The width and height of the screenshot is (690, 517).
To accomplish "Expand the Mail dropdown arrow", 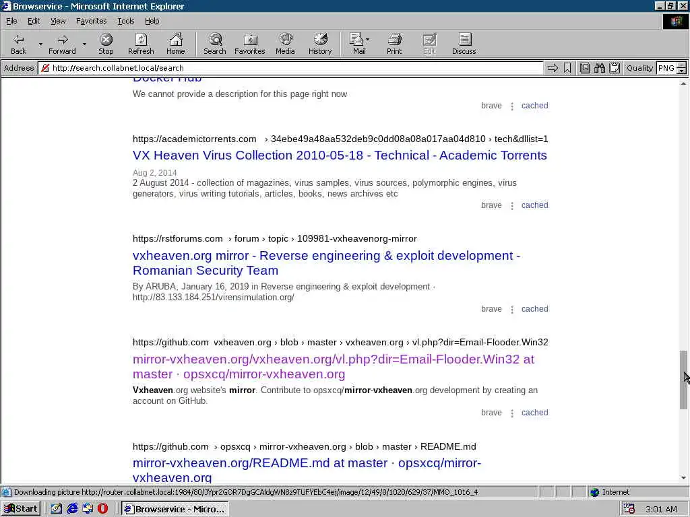I will (x=368, y=40).
